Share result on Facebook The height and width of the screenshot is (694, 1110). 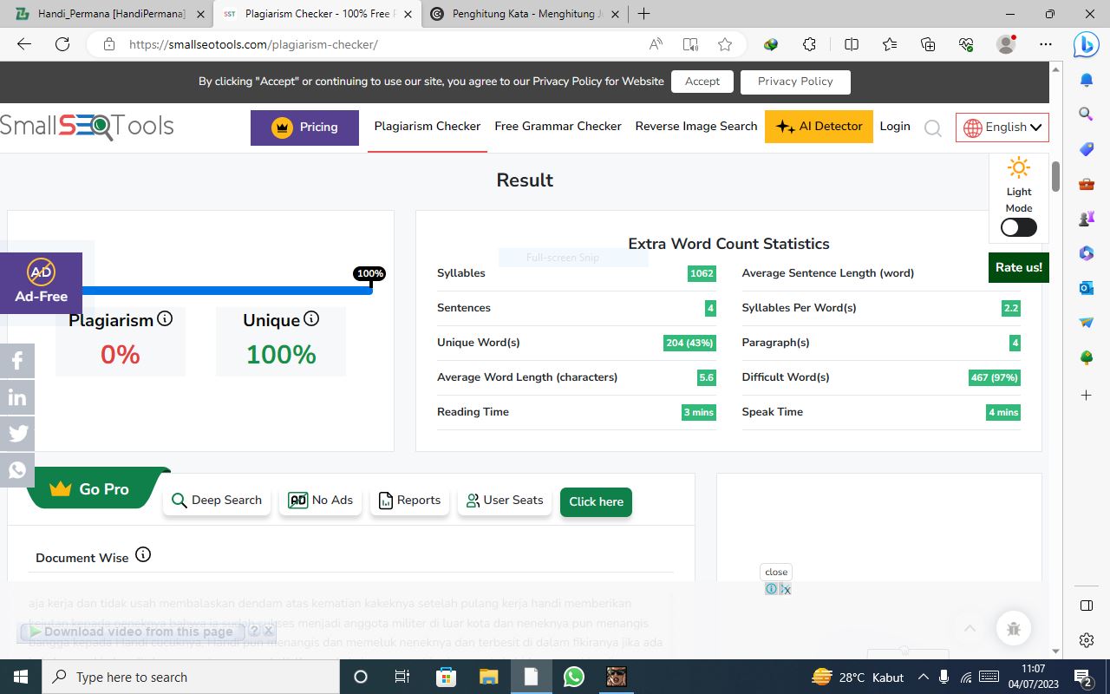(x=17, y=361)
